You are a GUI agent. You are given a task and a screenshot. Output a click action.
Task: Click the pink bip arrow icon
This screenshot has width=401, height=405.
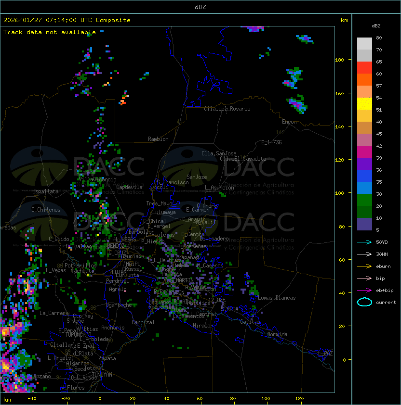click(364, 278)
